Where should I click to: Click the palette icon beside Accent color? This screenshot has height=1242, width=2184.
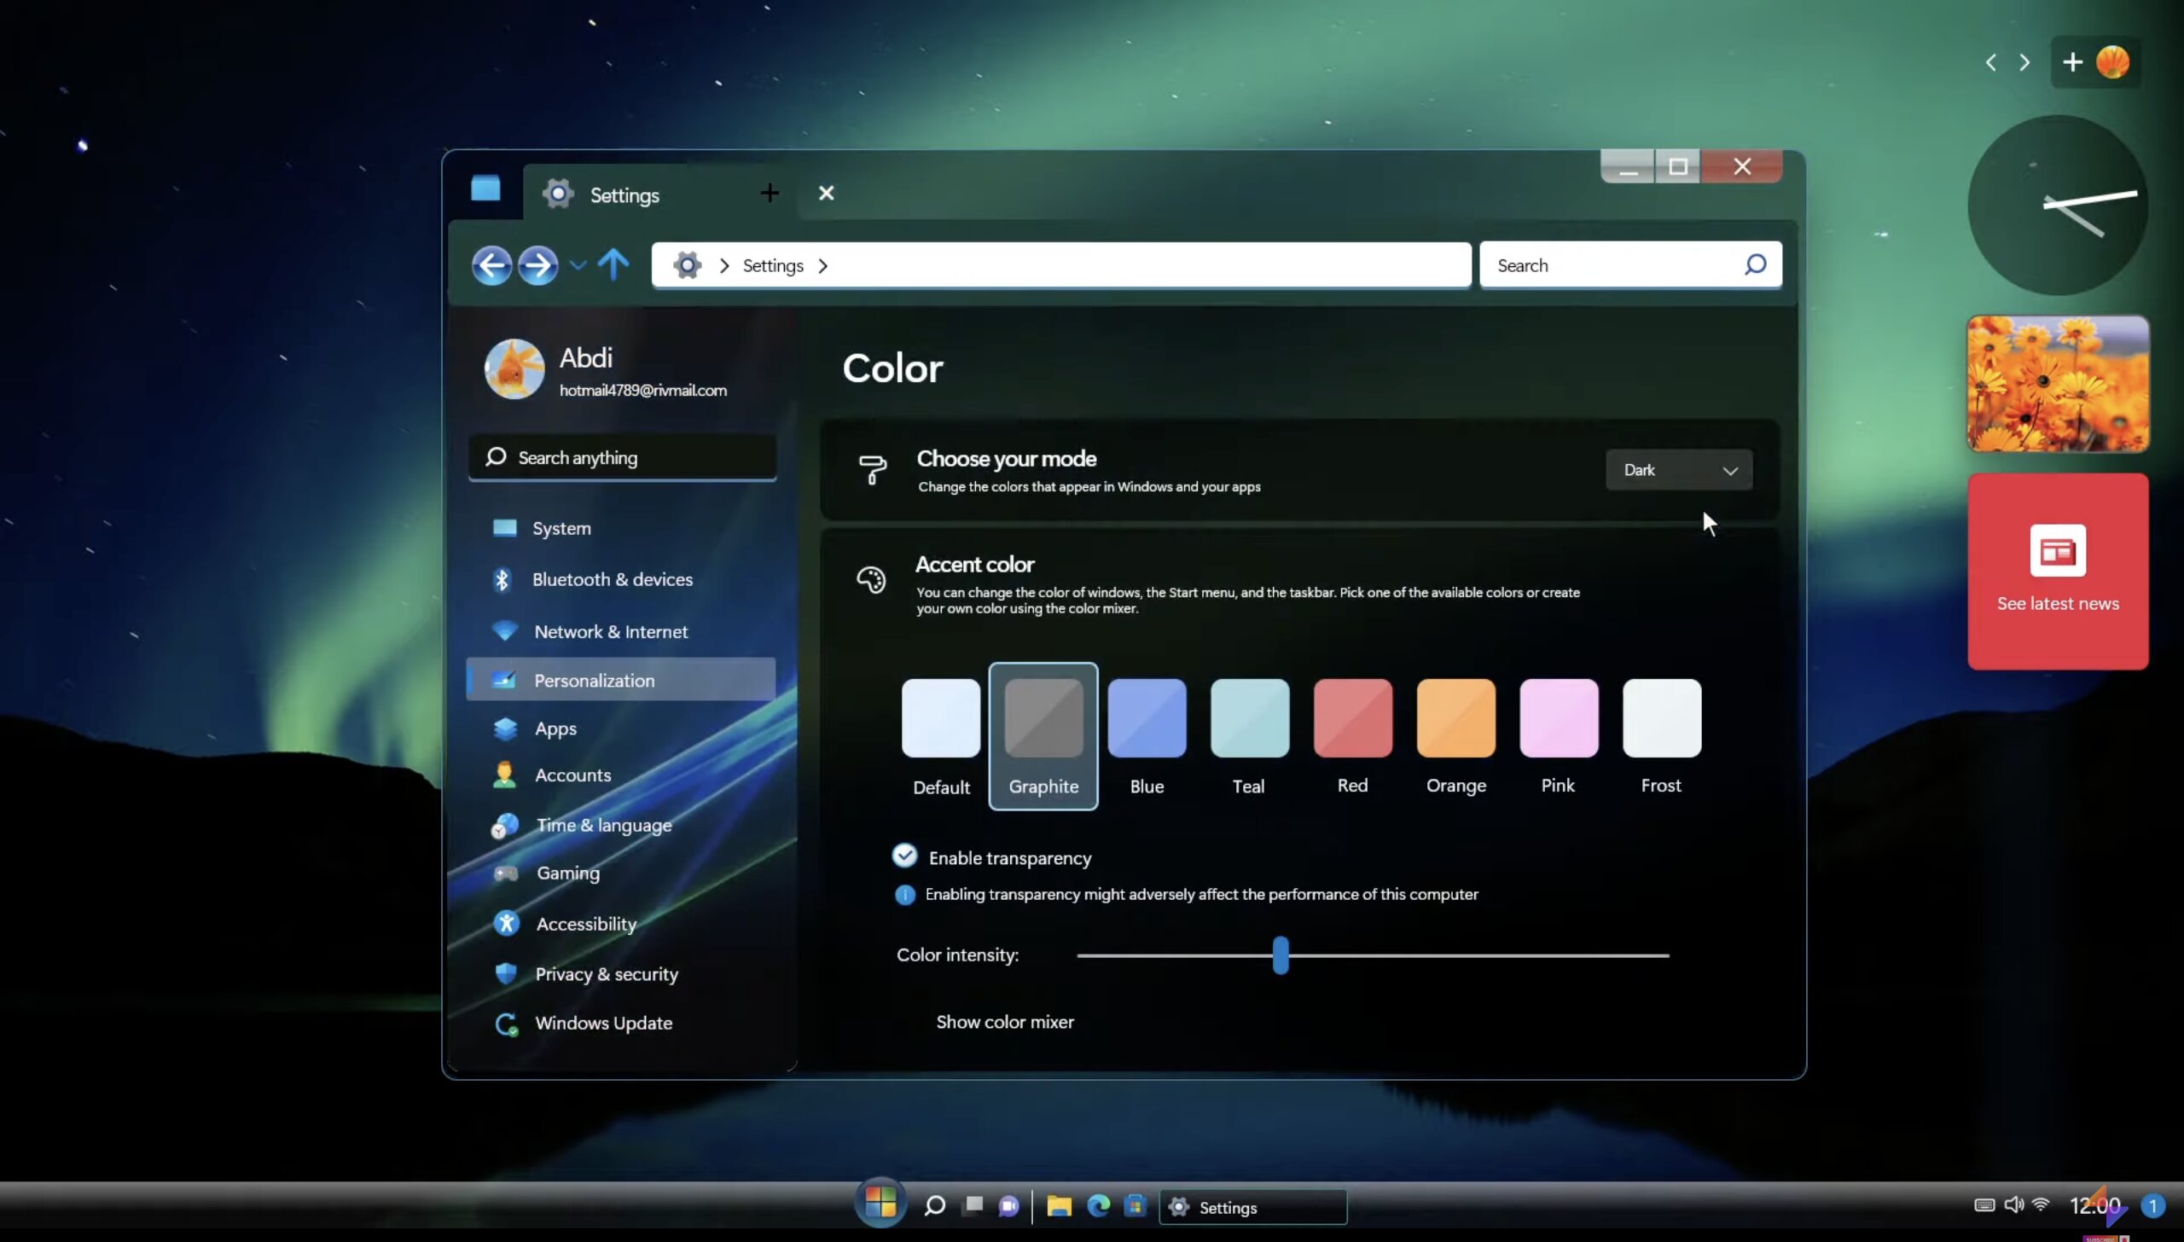coord(871,580)
